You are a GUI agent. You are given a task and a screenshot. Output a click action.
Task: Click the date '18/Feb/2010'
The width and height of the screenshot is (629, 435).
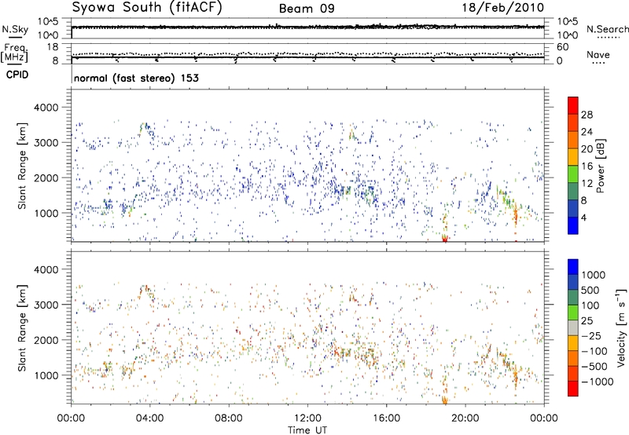(x=503, y=7)
